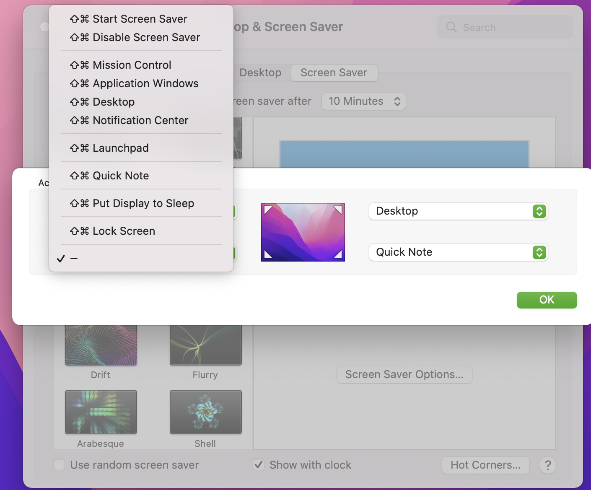Select Notification Center menu item
The image size is (591, 490).
141,120
